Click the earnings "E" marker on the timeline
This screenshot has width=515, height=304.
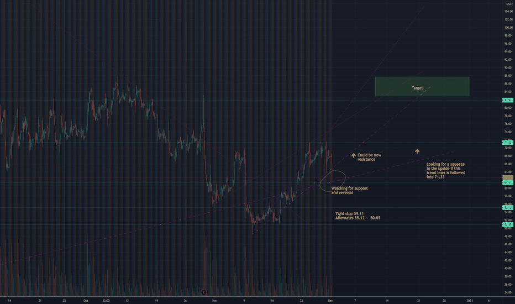point(204,292)
